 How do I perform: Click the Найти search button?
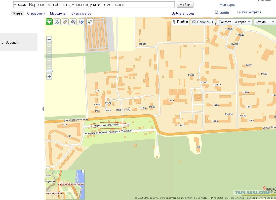click(x=185, y=5)
